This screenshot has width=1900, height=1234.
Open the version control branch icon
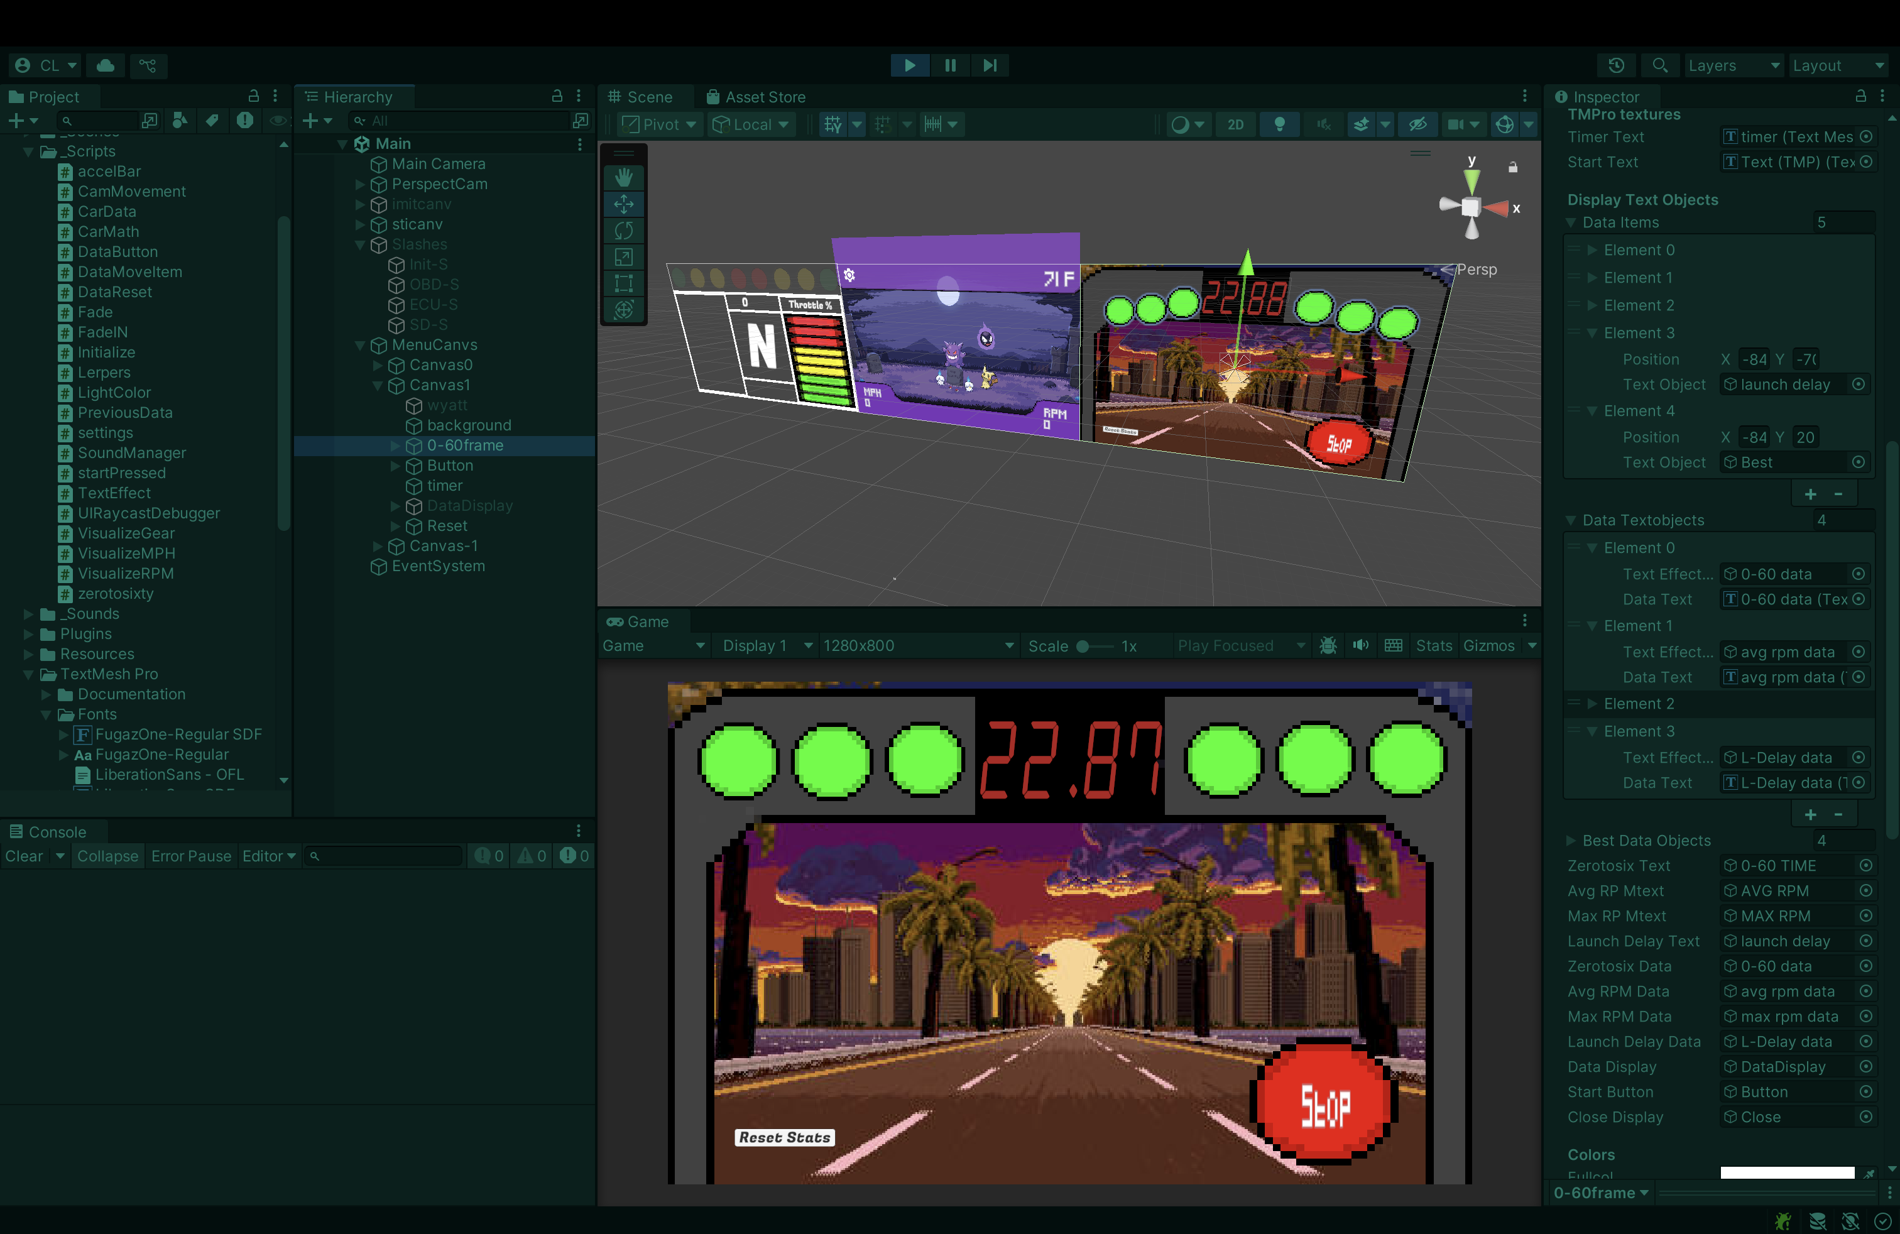[148, 65]
